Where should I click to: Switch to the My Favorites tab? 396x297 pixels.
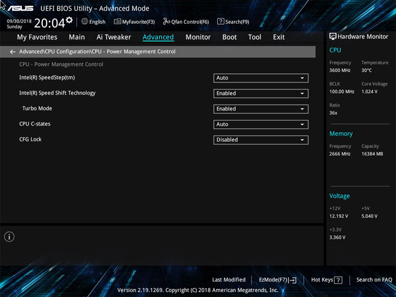tap(37, 37)
